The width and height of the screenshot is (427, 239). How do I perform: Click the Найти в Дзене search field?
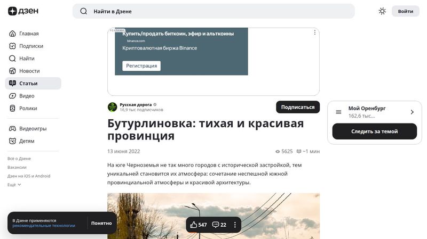[x=219, y=11]
